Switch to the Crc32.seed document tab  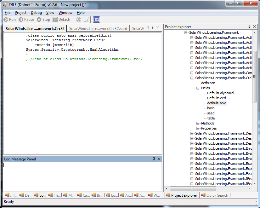tap(98, 29)
